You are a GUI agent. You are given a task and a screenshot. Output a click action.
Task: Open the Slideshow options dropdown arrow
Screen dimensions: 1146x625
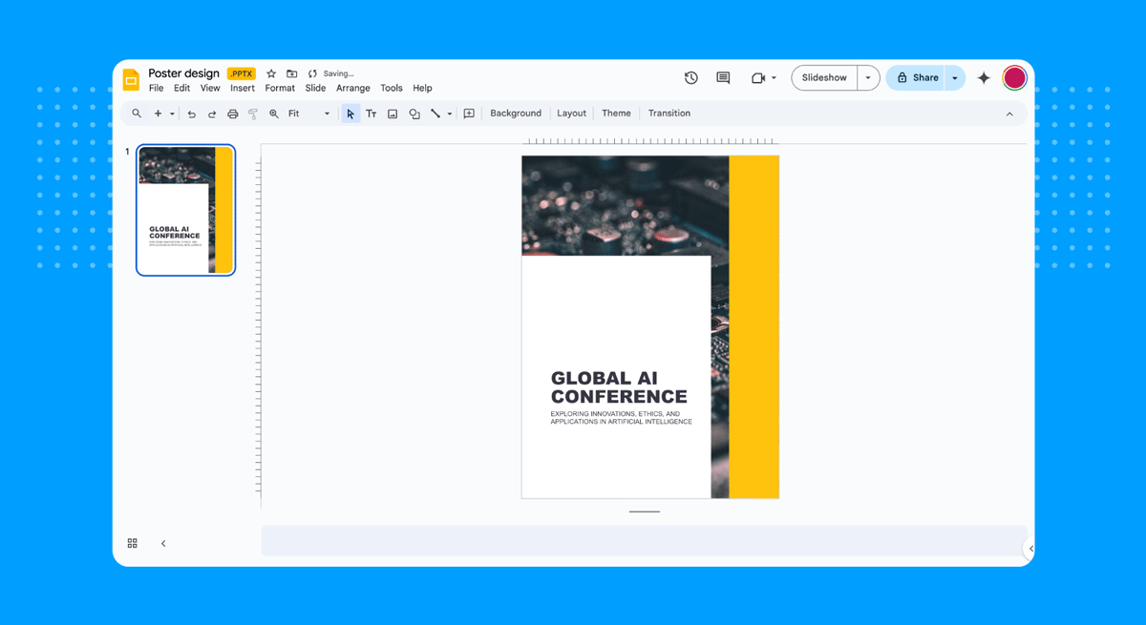point(868,78)
